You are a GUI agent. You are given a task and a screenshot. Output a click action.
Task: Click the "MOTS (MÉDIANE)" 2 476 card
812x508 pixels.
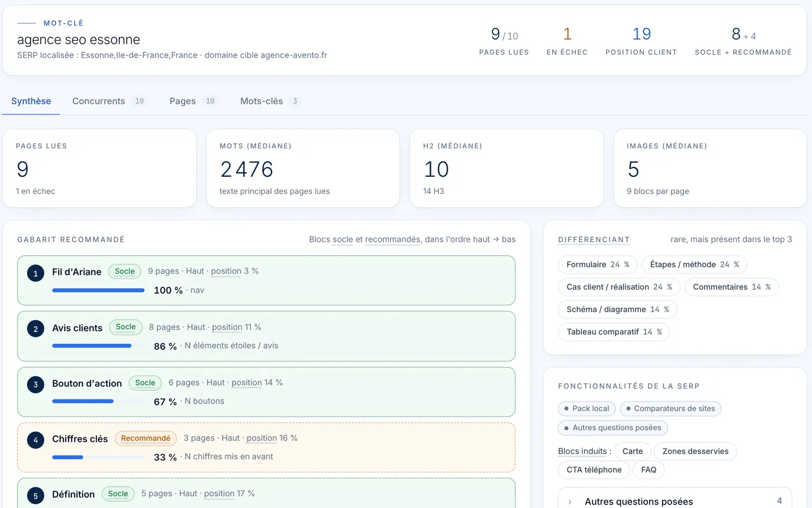coord(303,168)
